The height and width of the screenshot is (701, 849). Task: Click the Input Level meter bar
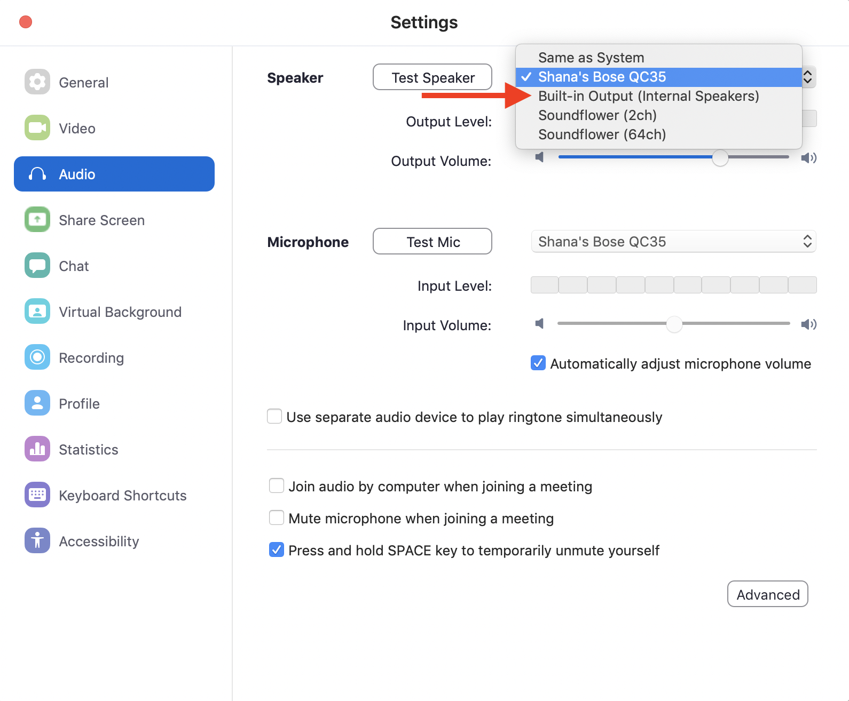coord(673,285)
